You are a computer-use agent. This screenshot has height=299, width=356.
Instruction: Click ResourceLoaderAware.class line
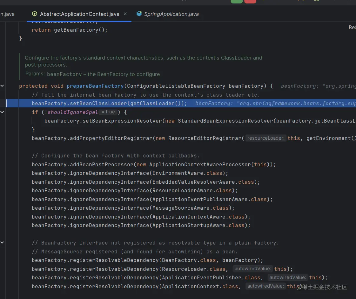point(135,190)
